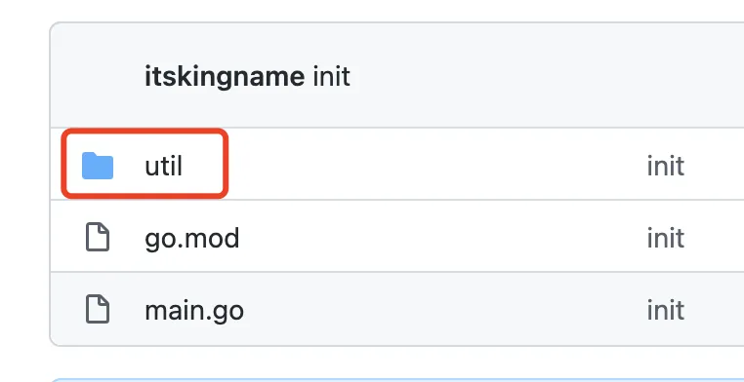Viewport: 744px width, 382px height.
Task: View the init commit for go.mod
Action: click(665, 238)
